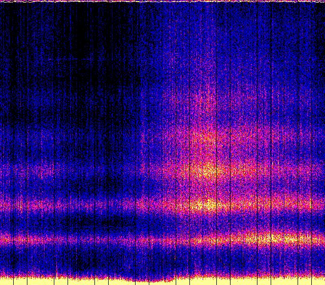The height and width of the screenshot is (285, 325).
Task: Click the faint purple band at the right of the central hotspot
Action: (x=274, y=168)
